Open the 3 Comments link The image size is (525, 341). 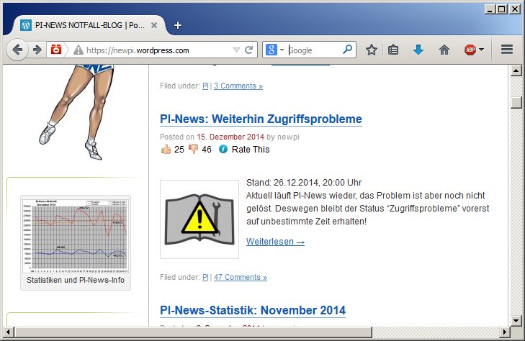238,86
